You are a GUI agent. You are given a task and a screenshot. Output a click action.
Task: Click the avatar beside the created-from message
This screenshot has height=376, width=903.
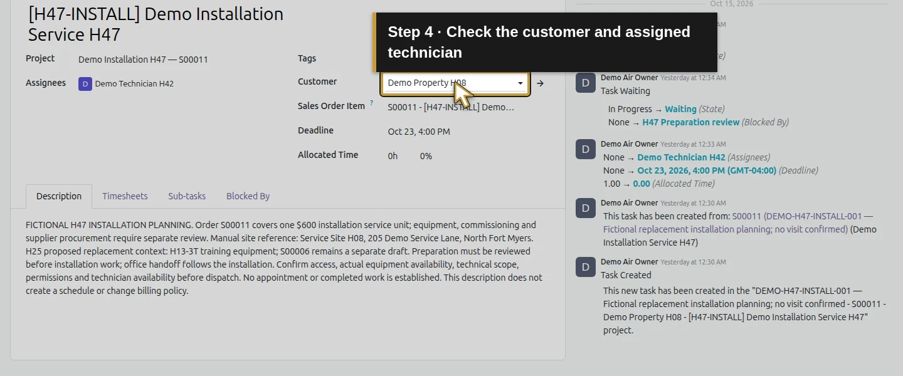pos(585,208)
